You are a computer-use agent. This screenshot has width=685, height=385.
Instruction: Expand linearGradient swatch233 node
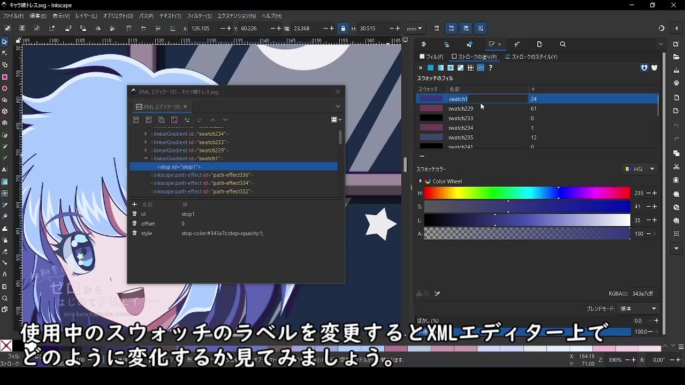(146, 142)
